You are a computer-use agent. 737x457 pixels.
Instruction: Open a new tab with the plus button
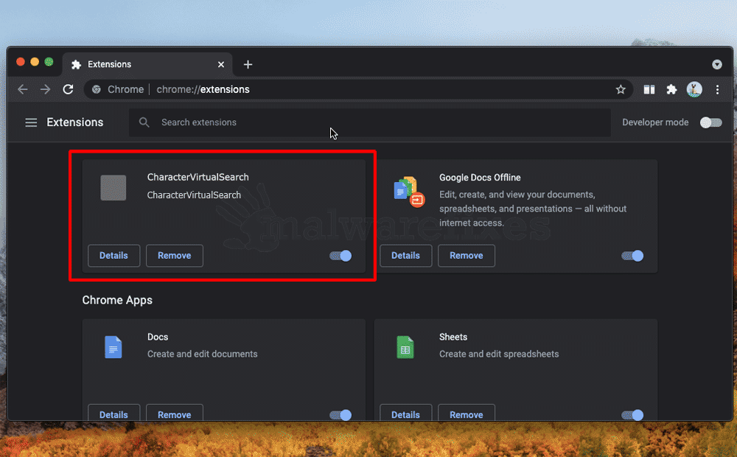coord(248,64)
